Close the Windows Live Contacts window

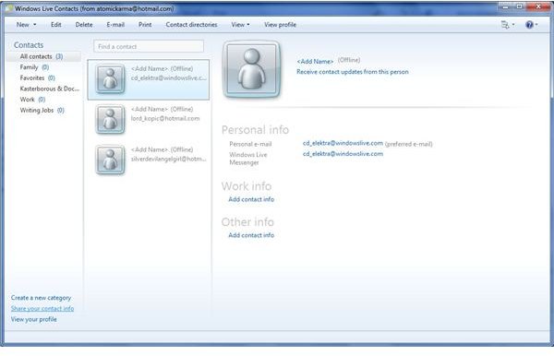538,6
